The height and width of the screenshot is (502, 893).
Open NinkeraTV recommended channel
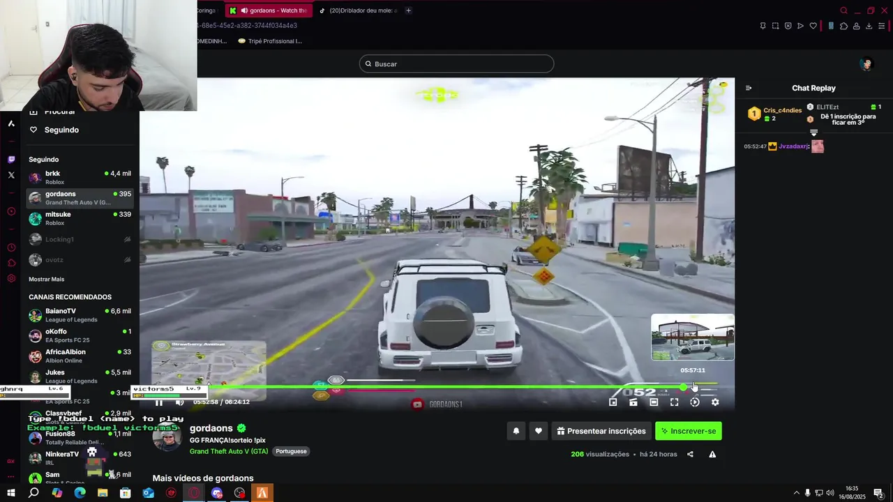pos(80,458)
